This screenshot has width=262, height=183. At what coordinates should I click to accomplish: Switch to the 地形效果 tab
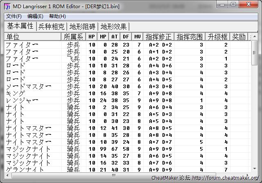pyautogui.click(x=113, y=27)
